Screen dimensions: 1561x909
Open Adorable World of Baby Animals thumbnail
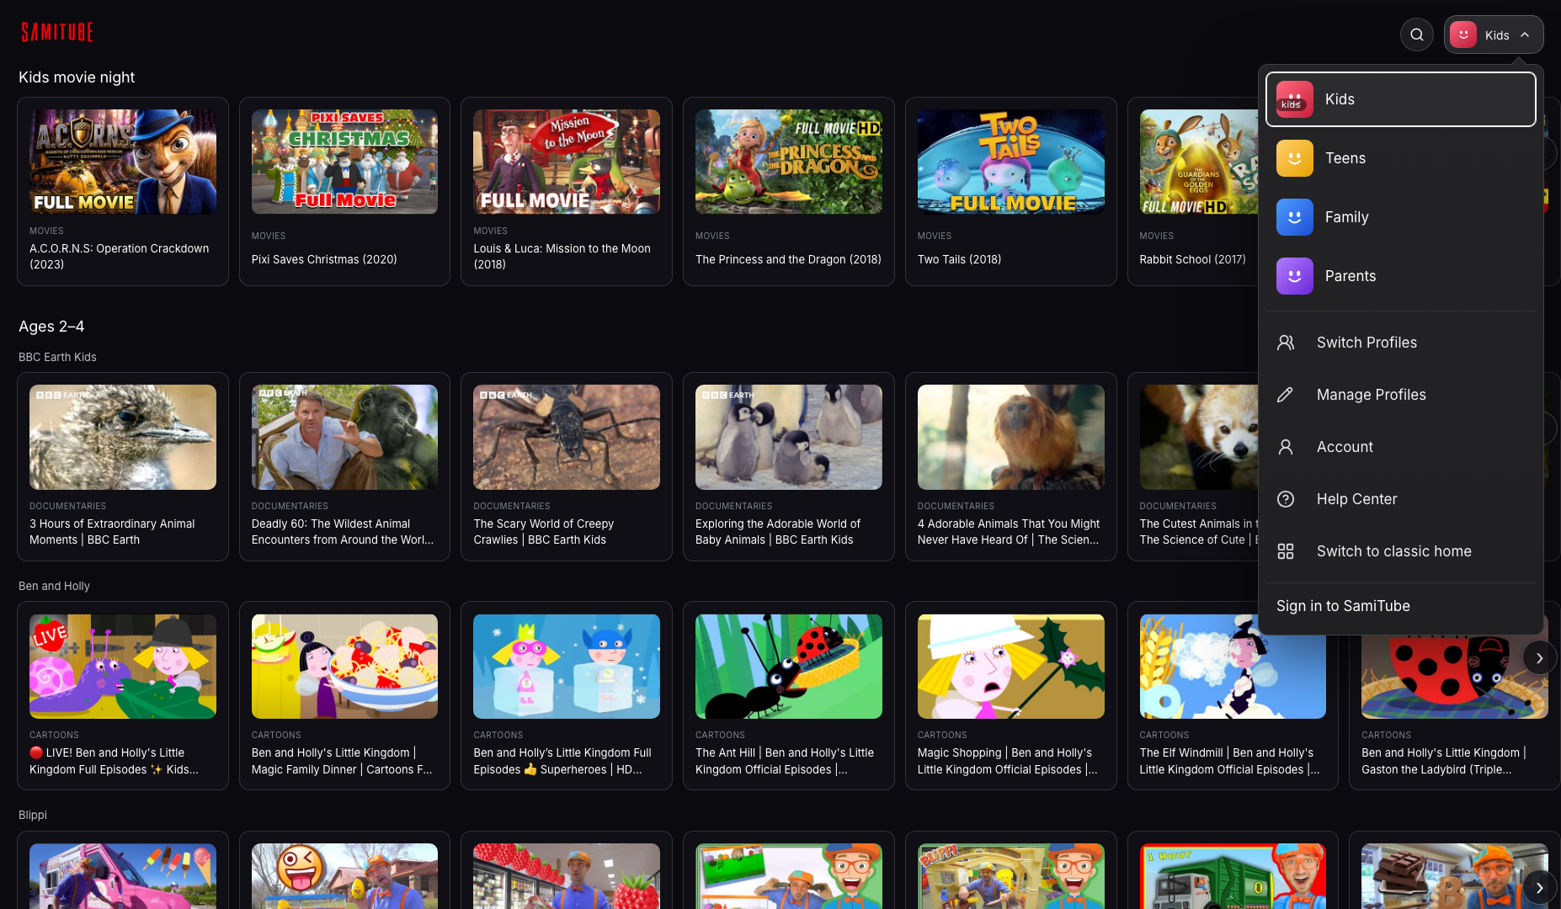(x=789, y=438)
